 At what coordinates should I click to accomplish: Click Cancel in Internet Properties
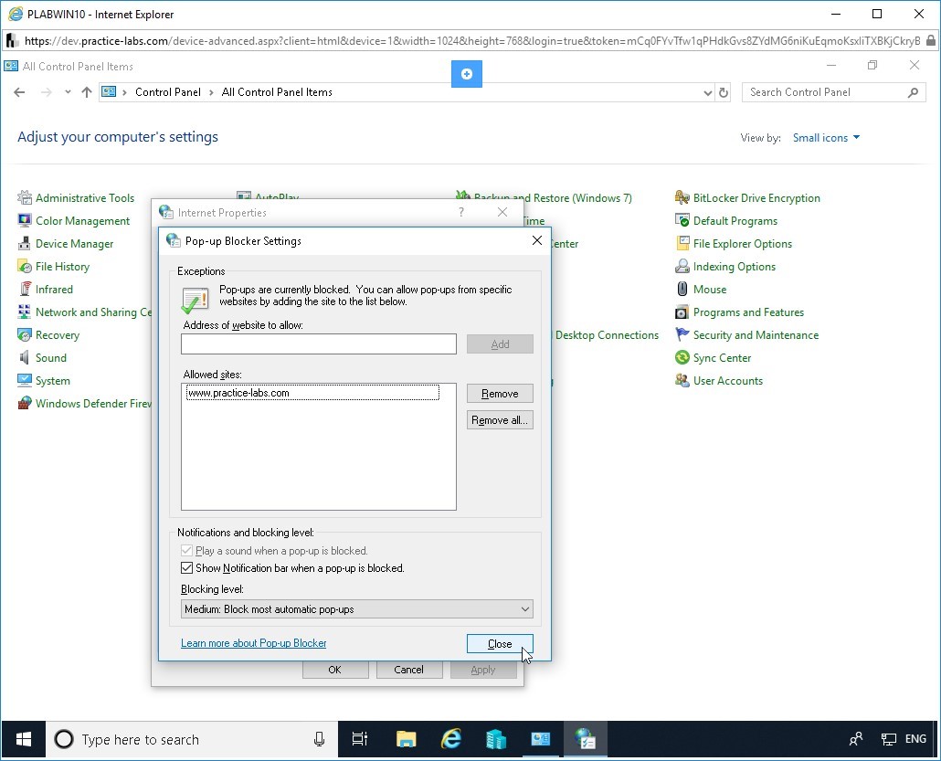(x=408, y=670)
